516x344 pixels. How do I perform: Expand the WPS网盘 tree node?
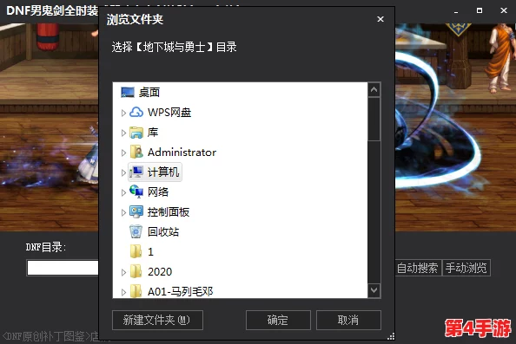123,113
